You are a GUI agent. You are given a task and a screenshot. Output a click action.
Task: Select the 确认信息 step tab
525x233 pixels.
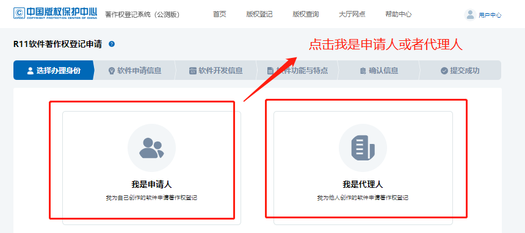(x=379, y=70)
